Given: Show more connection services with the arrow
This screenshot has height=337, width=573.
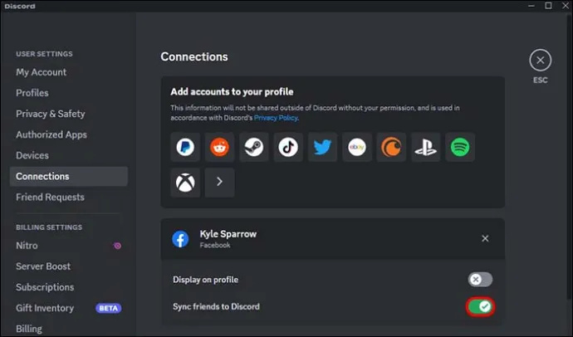Looking at the screenshot, I should 219,183.
